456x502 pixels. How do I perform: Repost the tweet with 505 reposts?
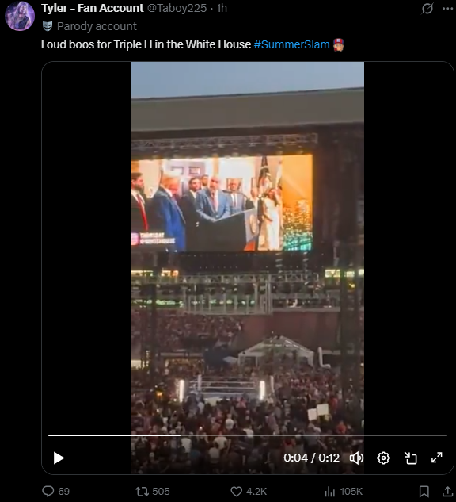pos(152,491)
